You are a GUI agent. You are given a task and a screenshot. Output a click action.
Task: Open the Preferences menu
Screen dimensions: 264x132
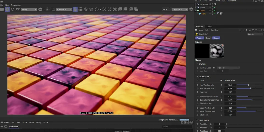point(16,5)
